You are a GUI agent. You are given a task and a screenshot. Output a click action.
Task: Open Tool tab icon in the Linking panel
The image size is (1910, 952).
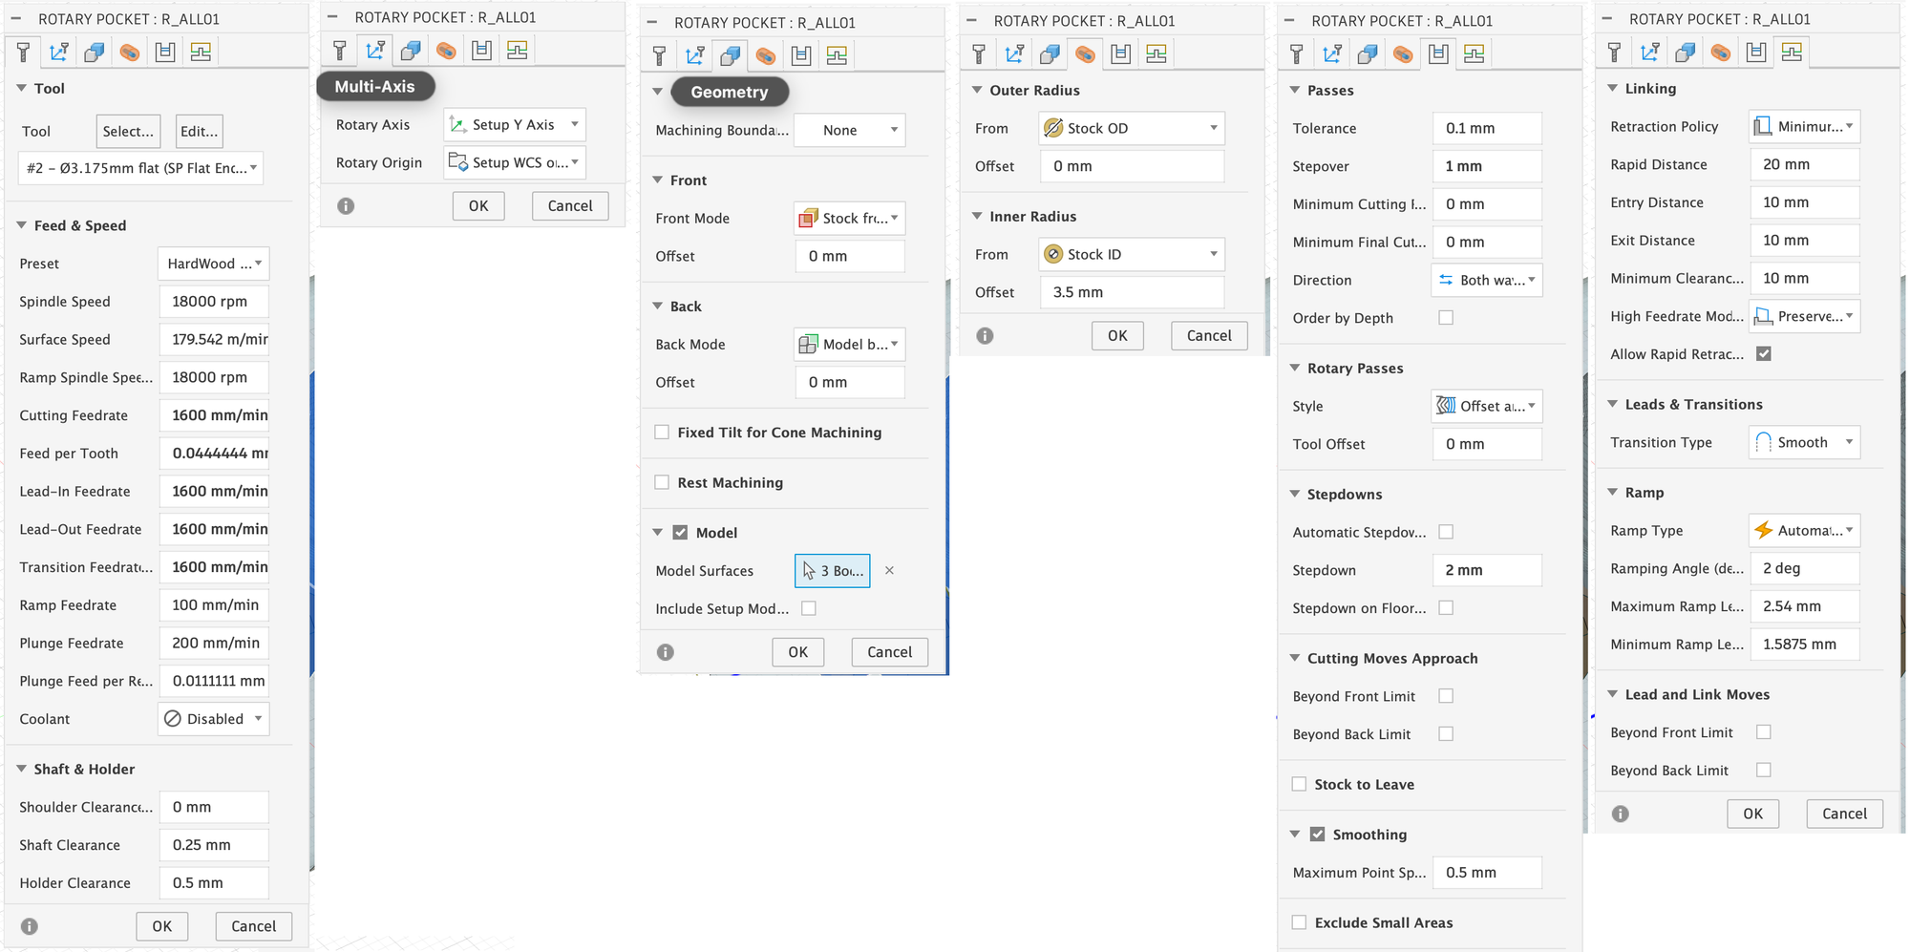click(1614, 53)
